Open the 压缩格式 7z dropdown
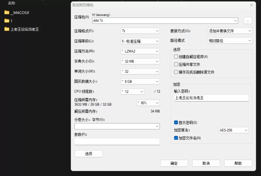 (x=140, y=31)
